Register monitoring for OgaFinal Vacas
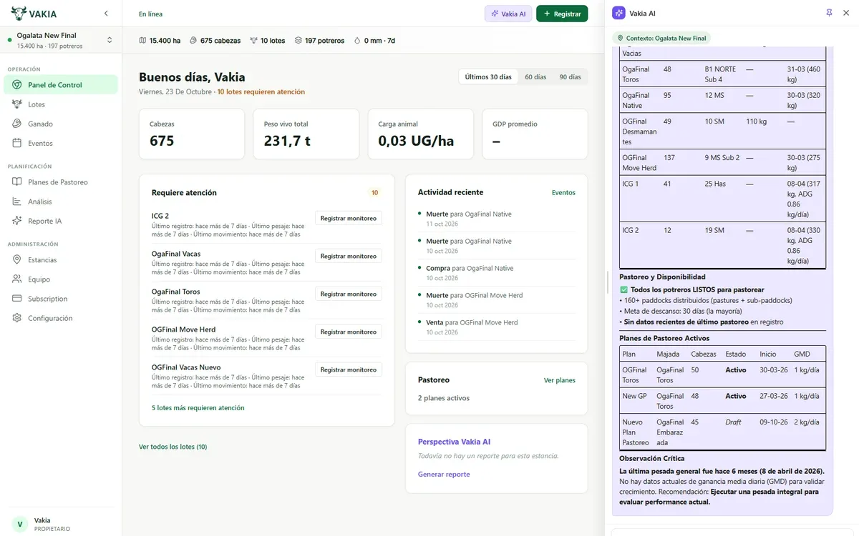 pos(349,256)
